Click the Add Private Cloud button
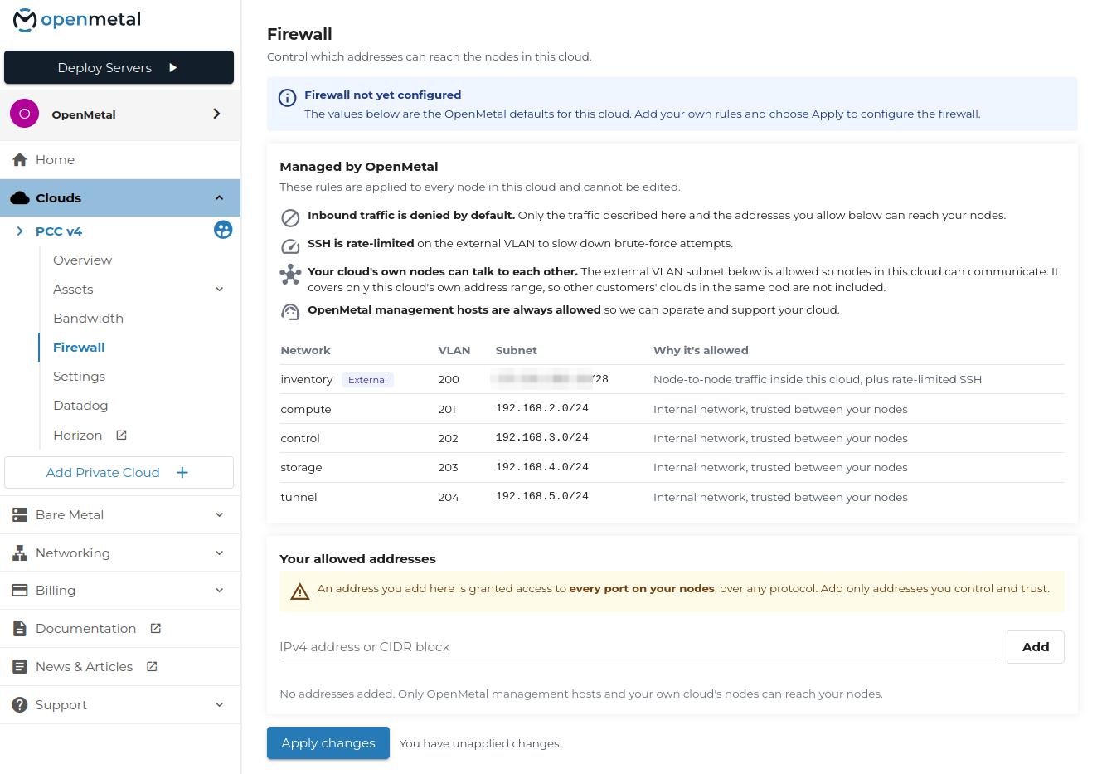This screenshot has width=1097, height=774. pos(119,472)
